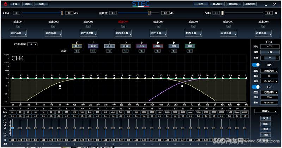Open the LPF filter type dropdown
282x148 pixels.
click(x=269, y=92)
